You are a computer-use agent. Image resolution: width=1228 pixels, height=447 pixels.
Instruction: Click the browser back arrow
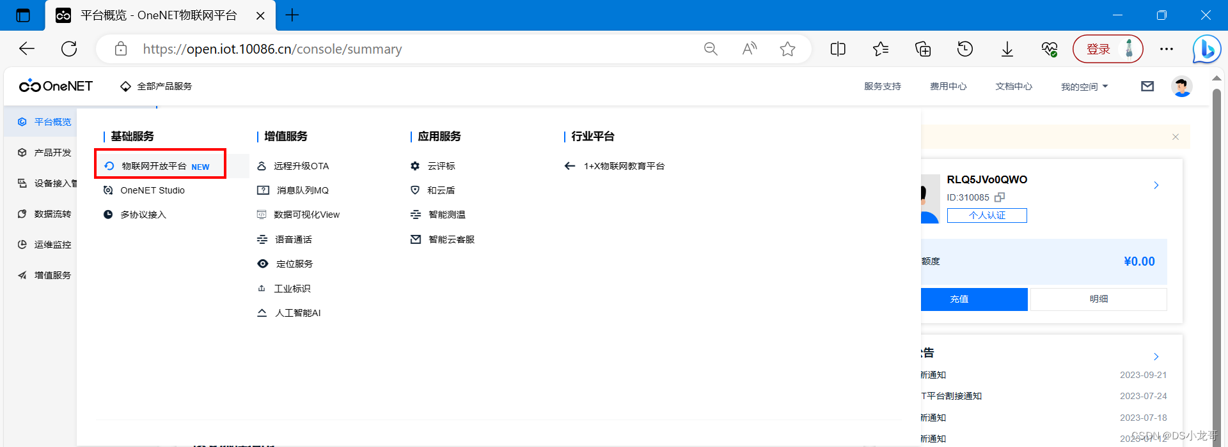tap(27, 49)
